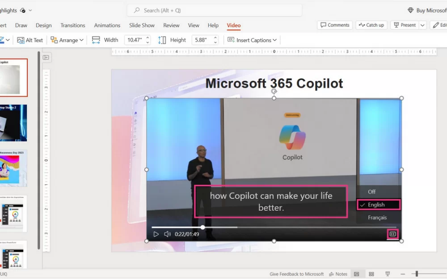Switch to Slide Sorter view icon
Viewport: 447px width, 279px height.
(371, 274)
